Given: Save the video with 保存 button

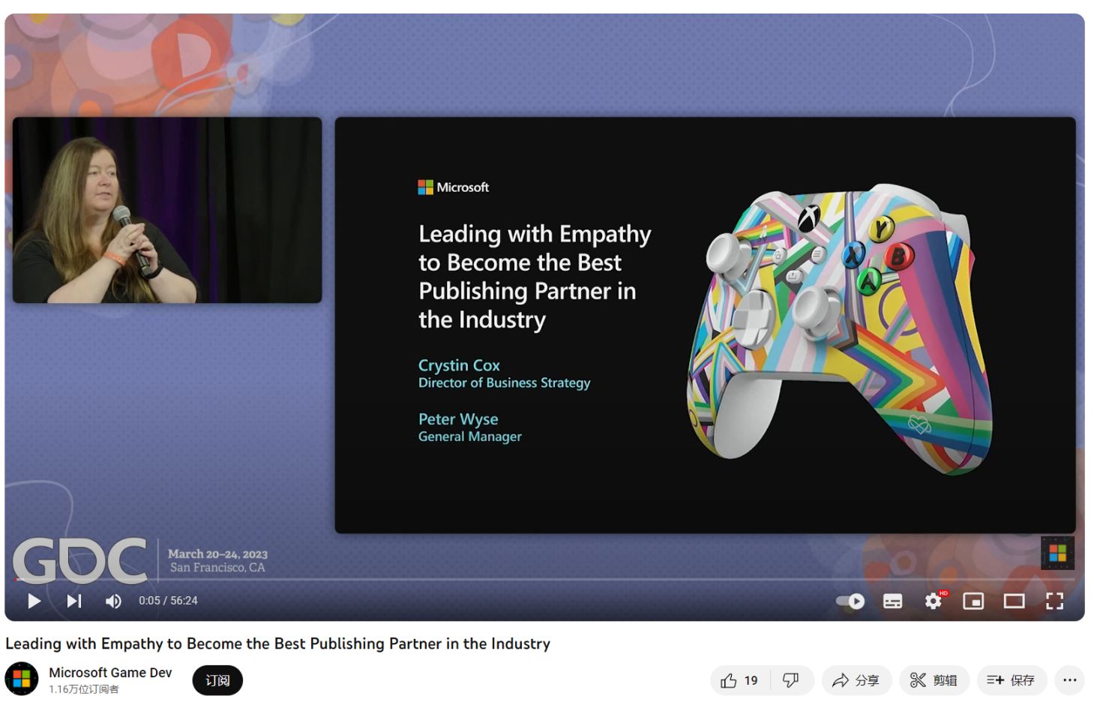Looking at the screenshot, I should 1012,680.
